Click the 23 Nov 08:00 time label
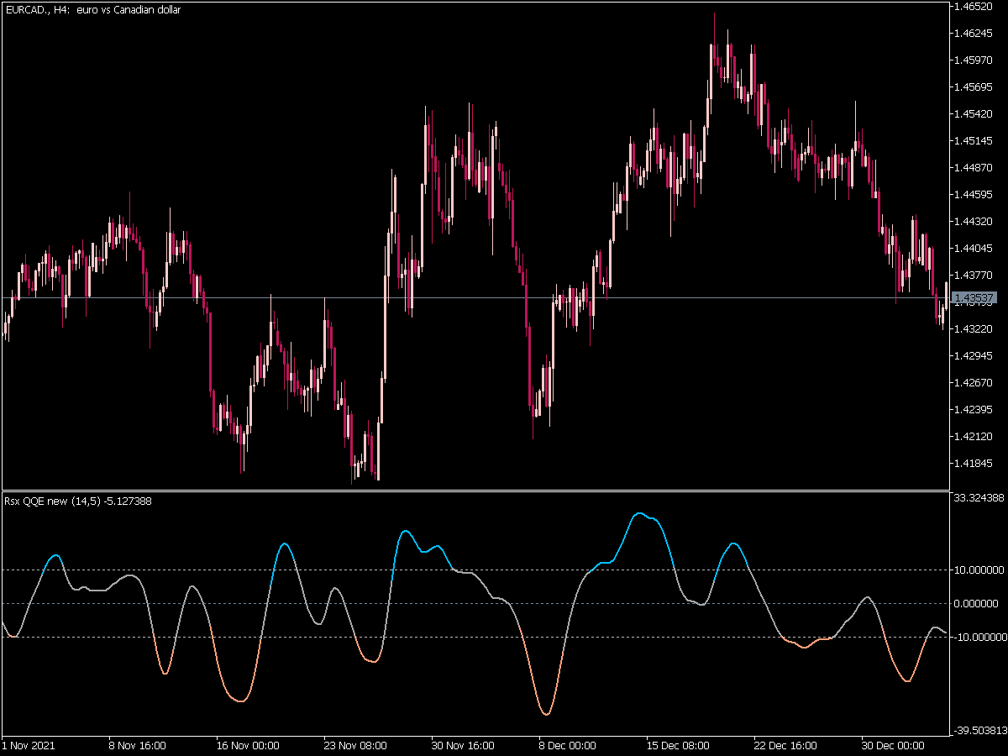 tap(355, 745)
